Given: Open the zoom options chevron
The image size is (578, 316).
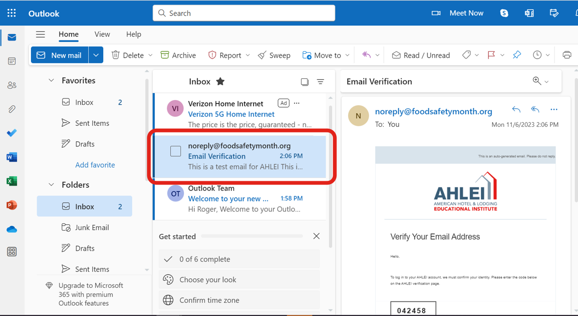Looking at the screenshot, I should [x=547, y=82].
